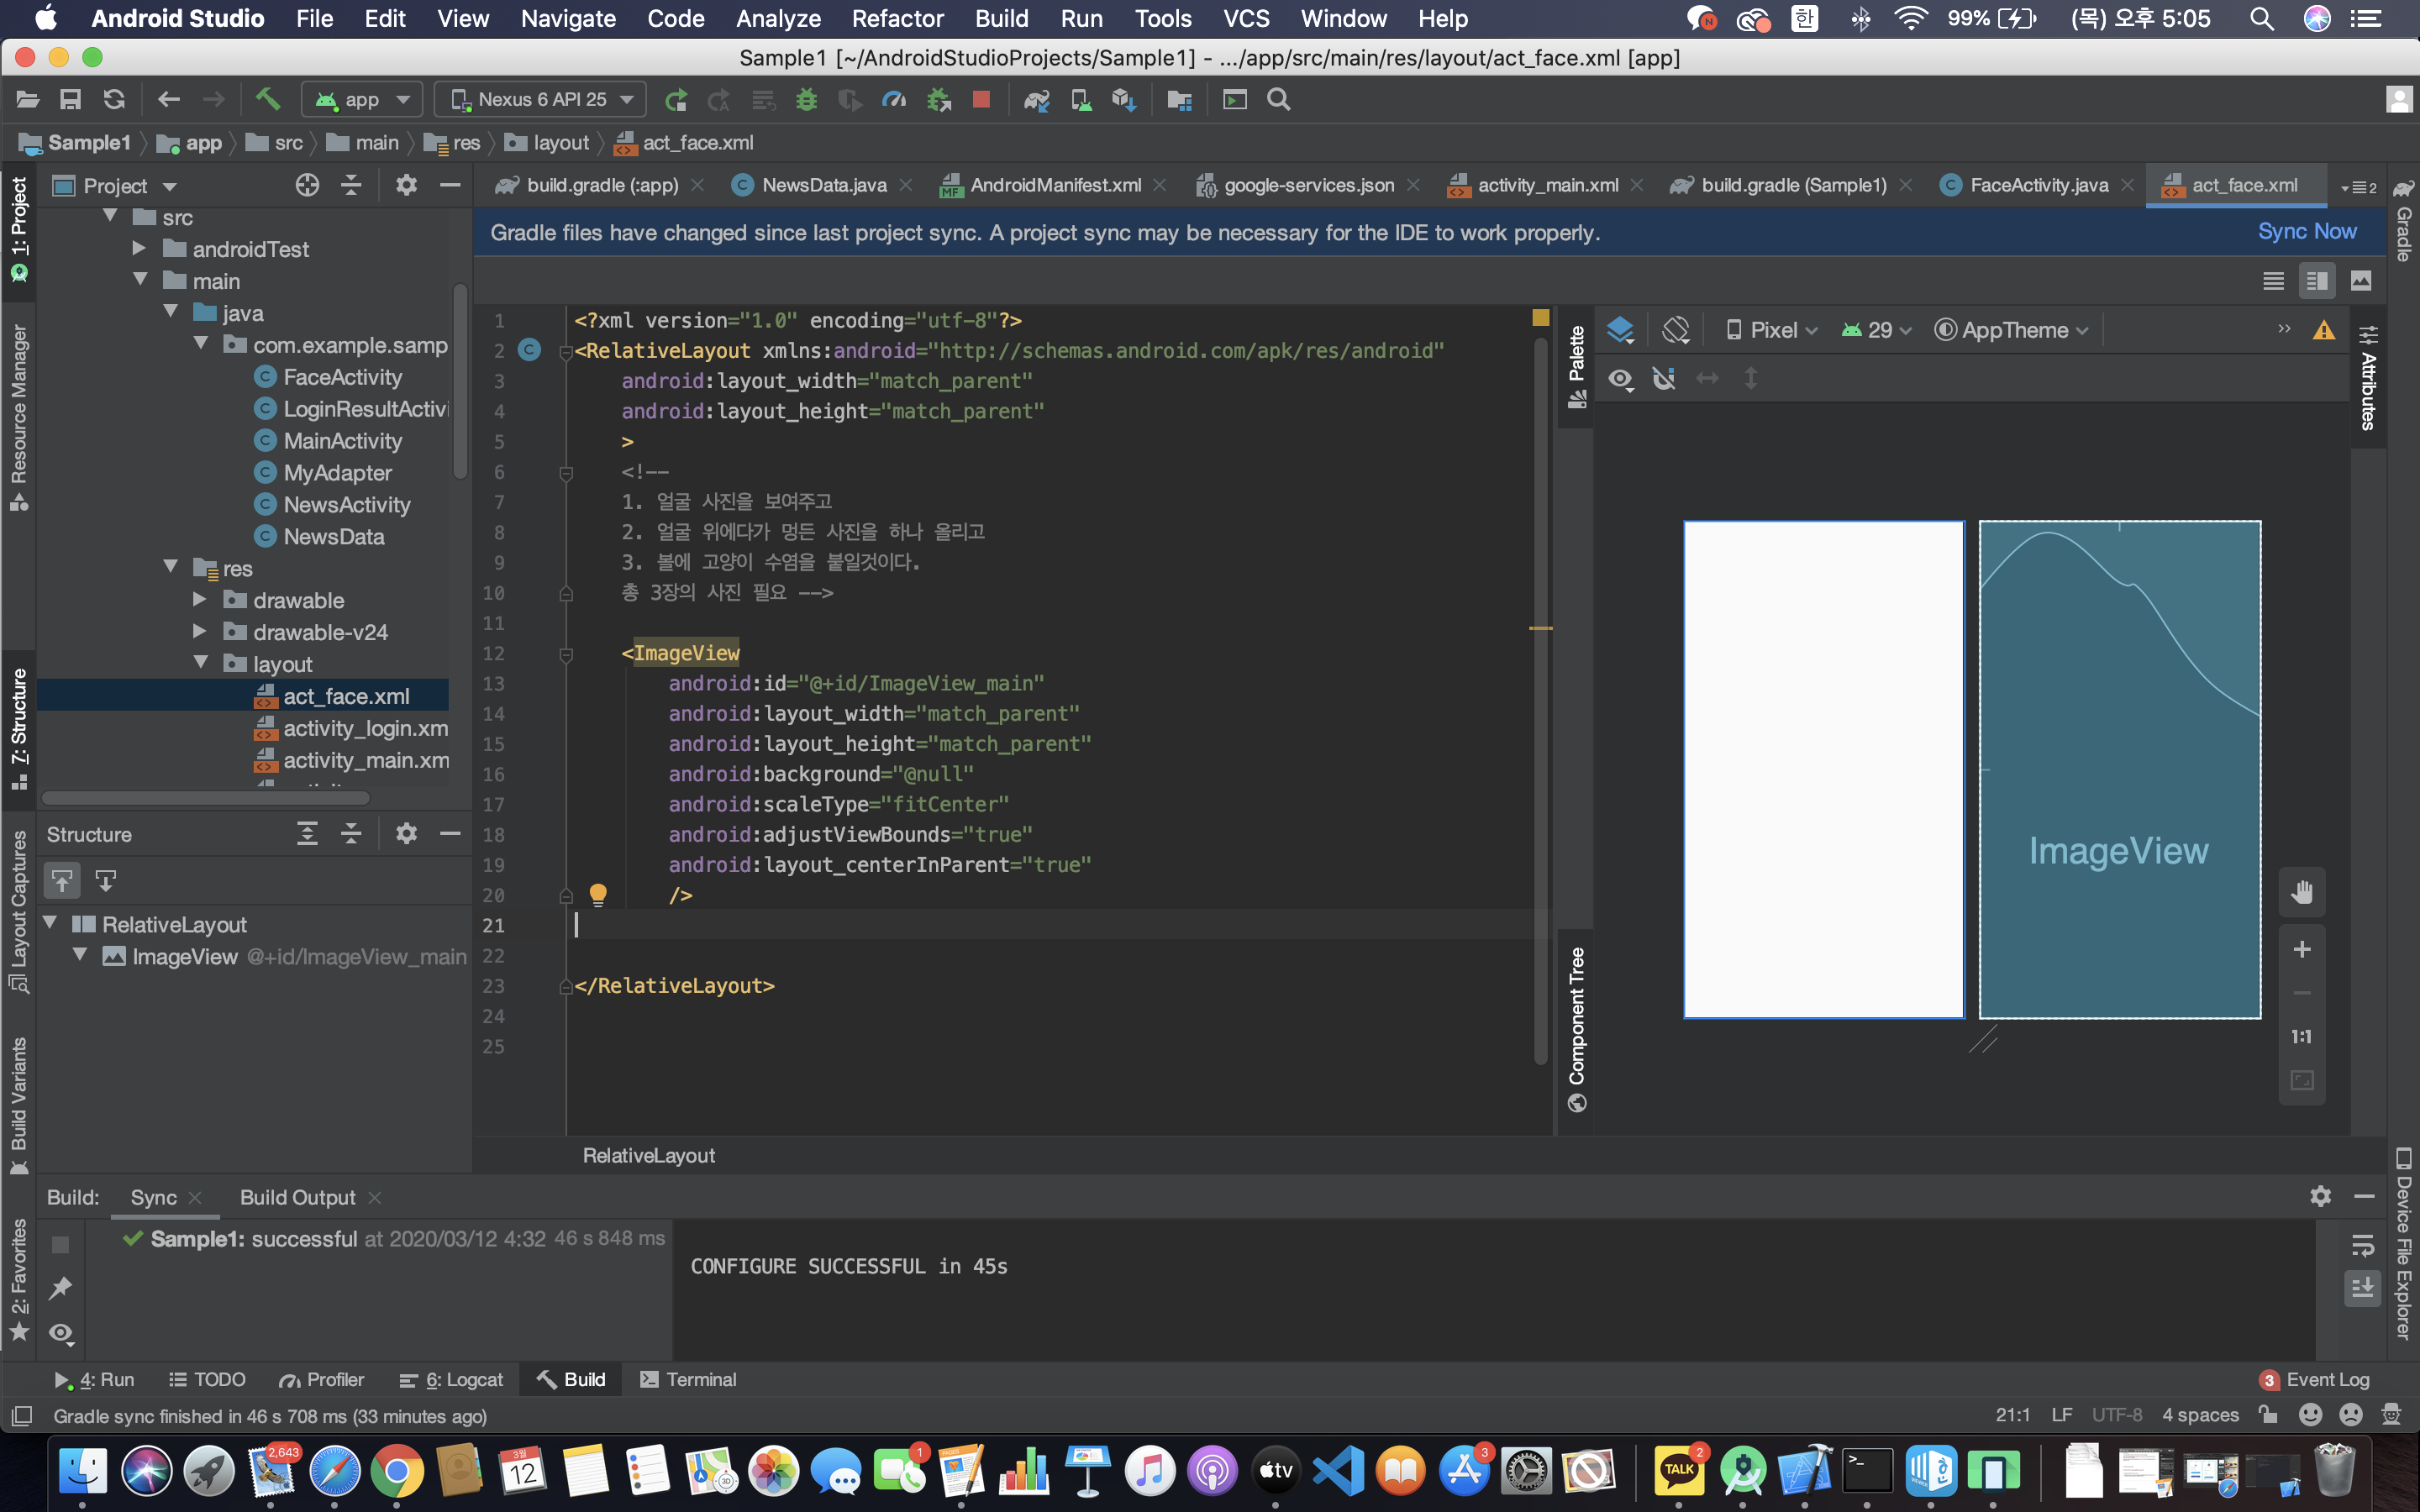Click the lightbulb intention icon in editor
The height and width of the screenshot is (1512, 2420).
pyautogui.click(x=598, y=894)
